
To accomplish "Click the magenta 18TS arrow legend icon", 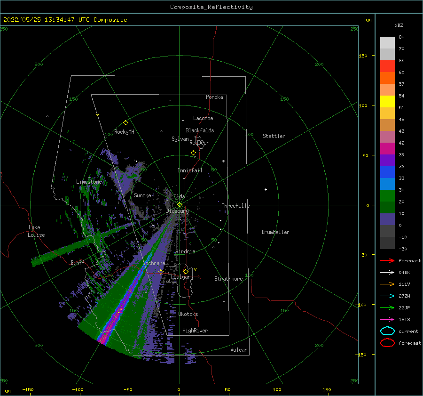I will (x=387, y=320).
